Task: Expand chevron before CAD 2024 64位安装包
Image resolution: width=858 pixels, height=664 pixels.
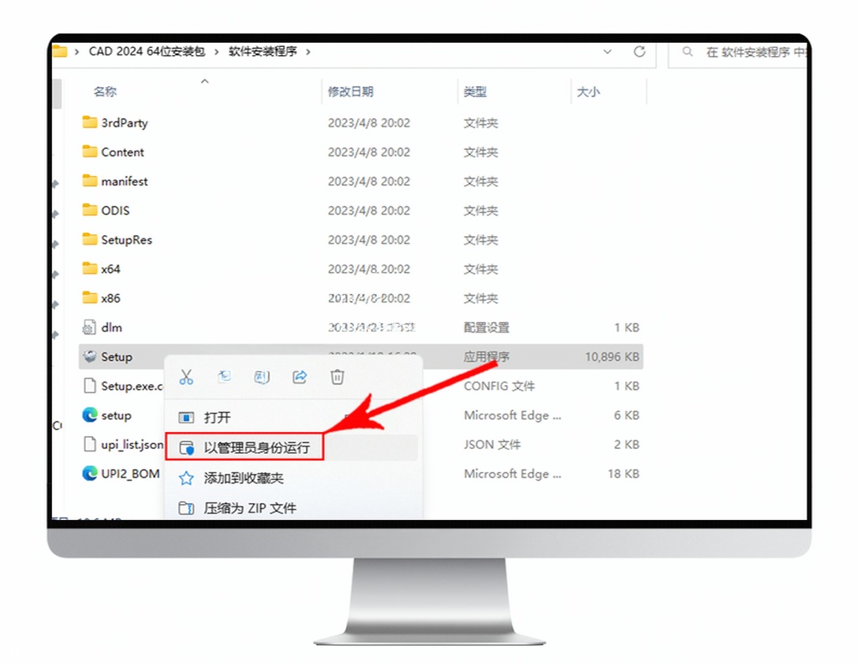Action: click(76, 51)
